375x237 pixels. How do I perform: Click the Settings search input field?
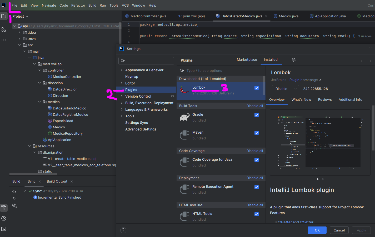(x=146, y=61)
